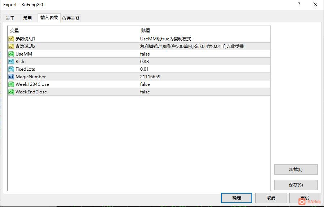The width and height of the screenshot is (324, 207).
Task: Select the value 'UseMM设true为复利模式'
Action: point(204,39)
